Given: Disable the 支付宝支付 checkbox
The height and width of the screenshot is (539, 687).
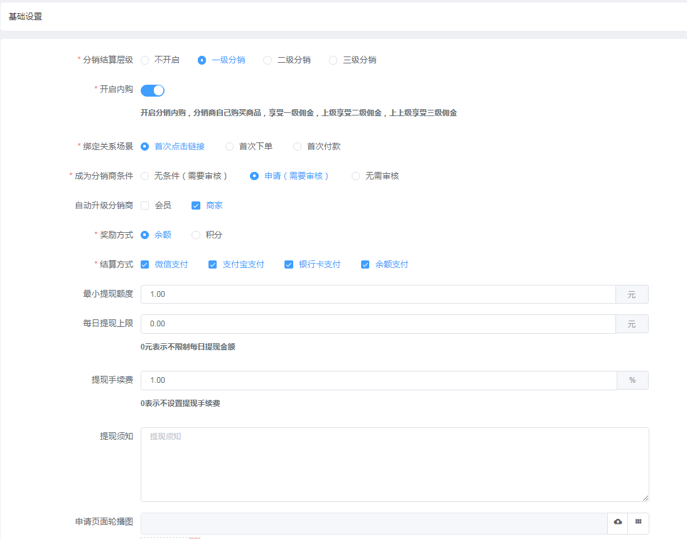Looking at the screenshot, I should pos(213,265).
